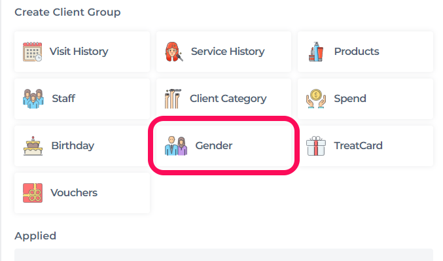The image size is (443, 261).
Task: Click the red gift card Vouchers icon
Action: (x=33, y=193)
